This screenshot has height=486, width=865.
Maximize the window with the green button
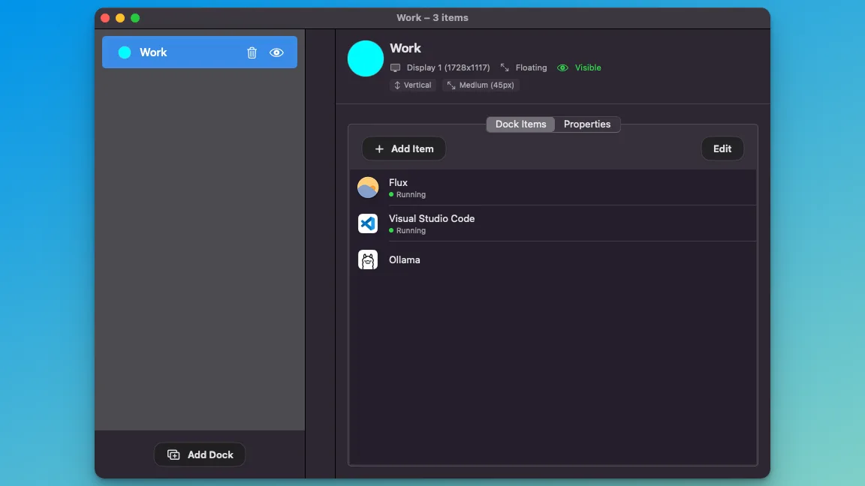tap(135, 18)
